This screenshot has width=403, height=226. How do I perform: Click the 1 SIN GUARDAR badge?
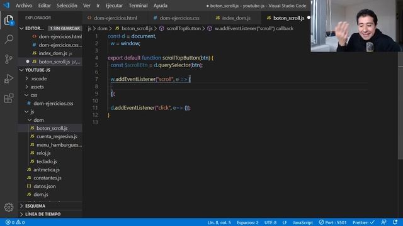(65, 28)
